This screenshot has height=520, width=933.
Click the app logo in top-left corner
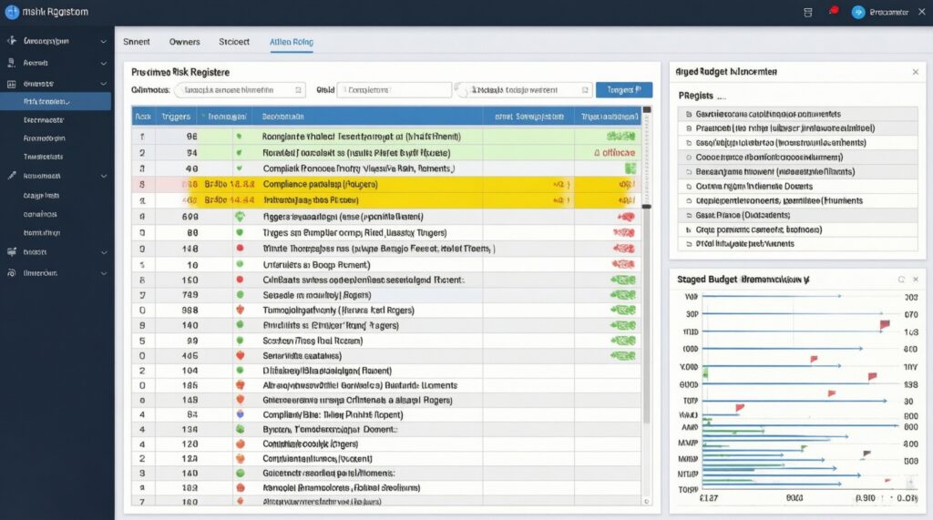click(12, 12)
